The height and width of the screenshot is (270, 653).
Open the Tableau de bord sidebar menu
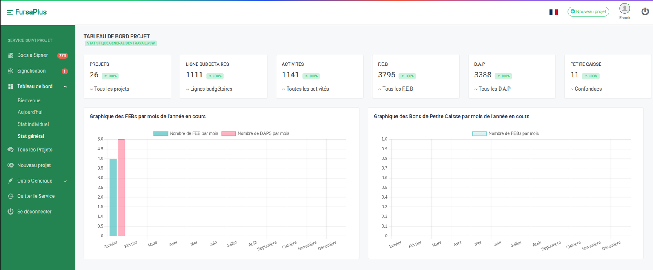[35, 86]
